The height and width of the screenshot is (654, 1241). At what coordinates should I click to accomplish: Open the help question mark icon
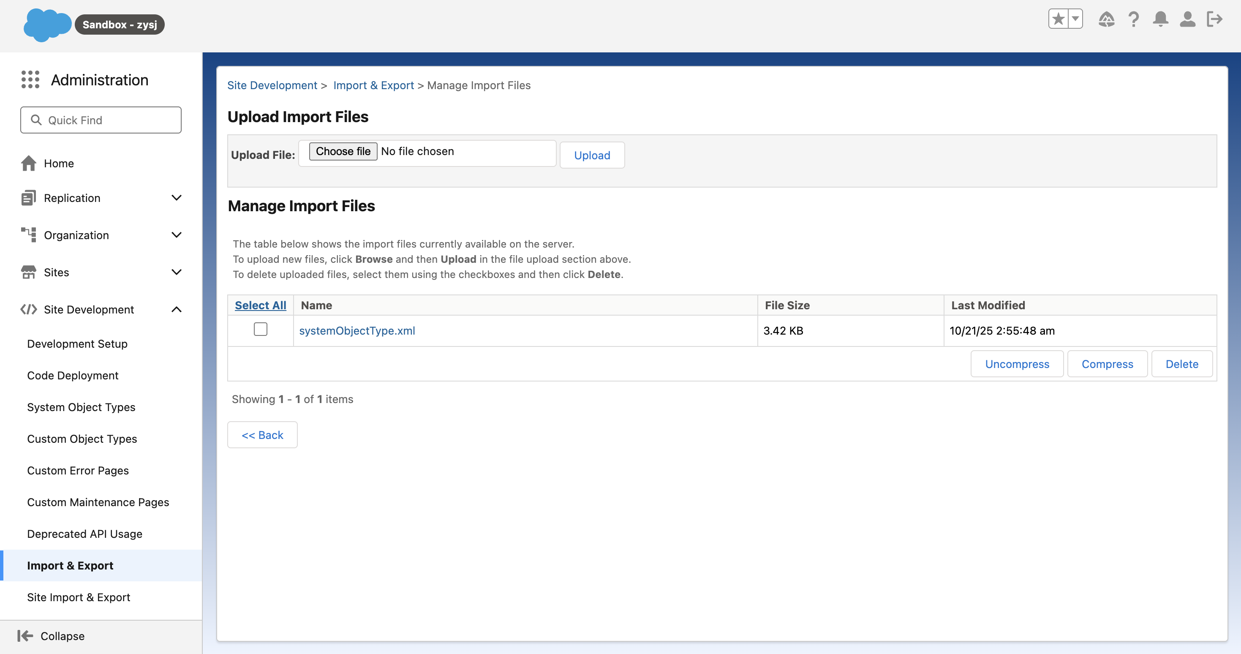point(1133,19)
